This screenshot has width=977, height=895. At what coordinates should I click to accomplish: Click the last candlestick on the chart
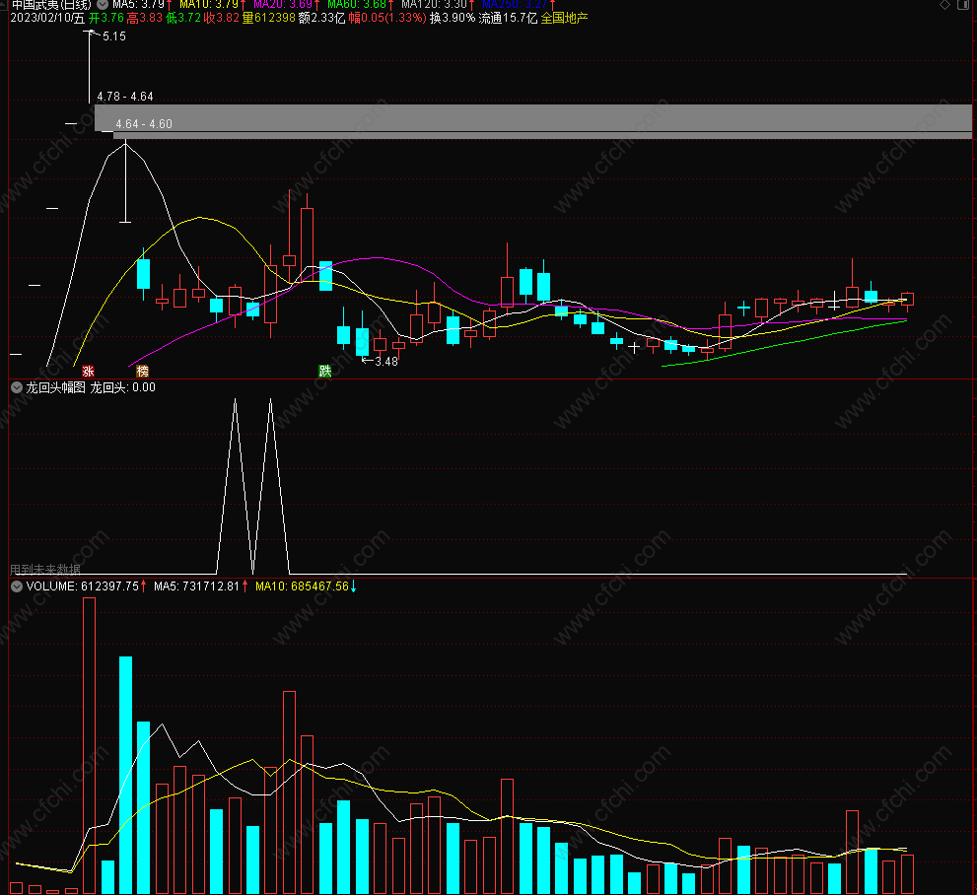coord(907,300)
